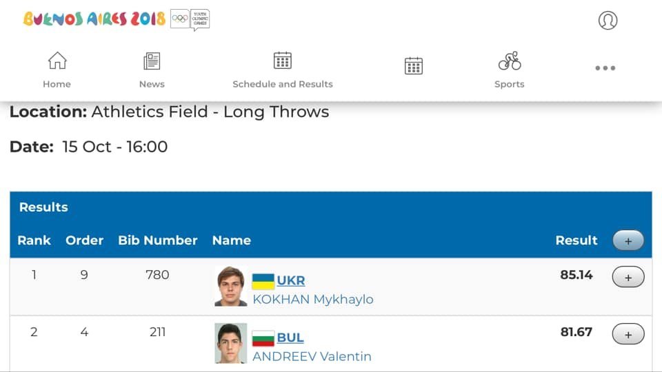This screenshot has width=662, height=372.
Task: Open the UKR country link
Action: (291, 280)
